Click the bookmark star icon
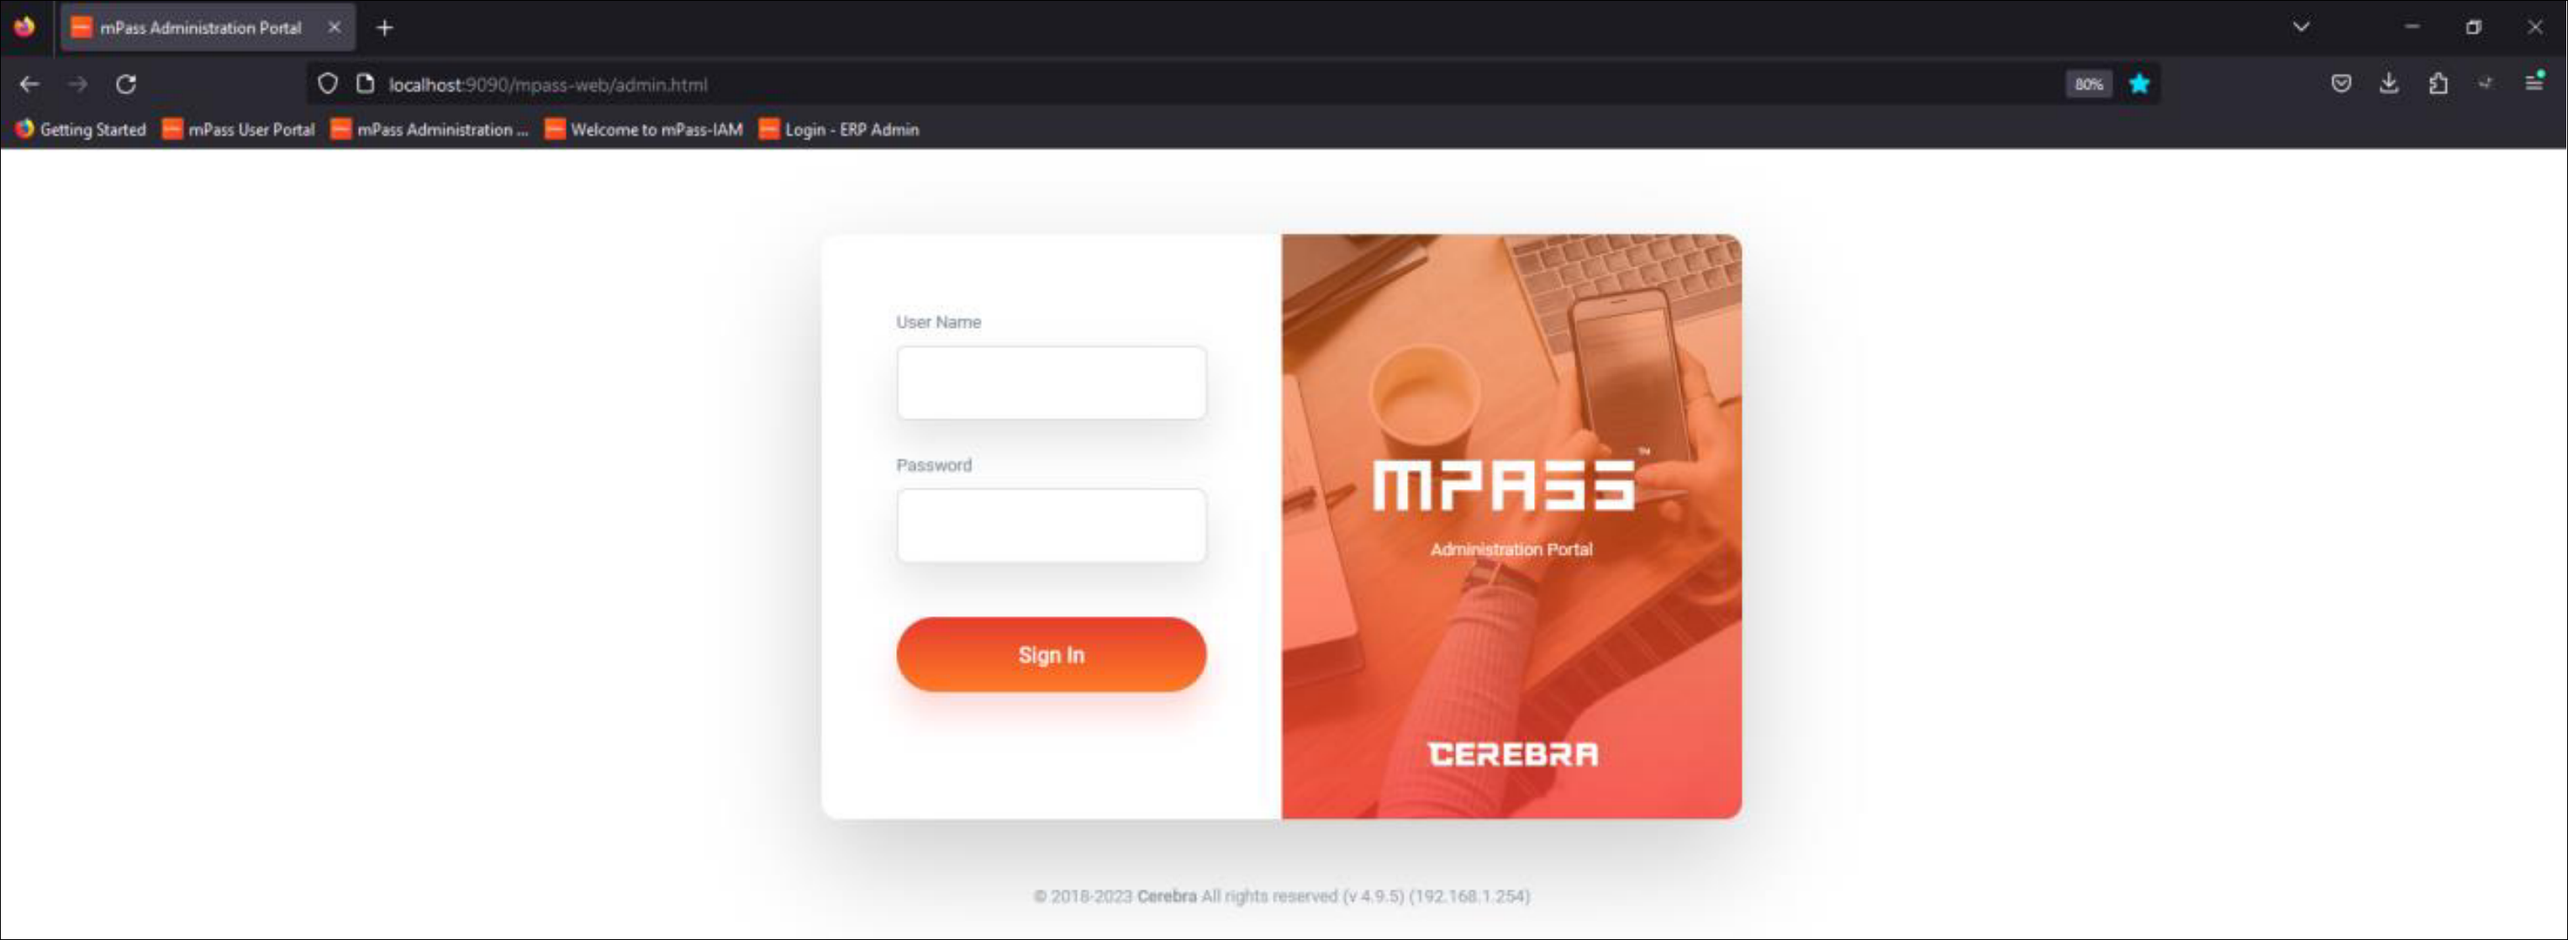The image size is (2568, 940). 2139,85
